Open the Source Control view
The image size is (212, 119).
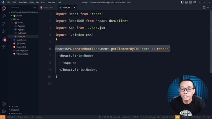tap(4, 24)
